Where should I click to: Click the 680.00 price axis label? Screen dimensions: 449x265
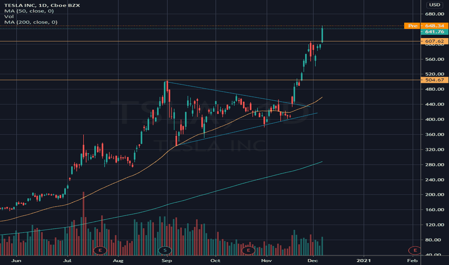435,14
